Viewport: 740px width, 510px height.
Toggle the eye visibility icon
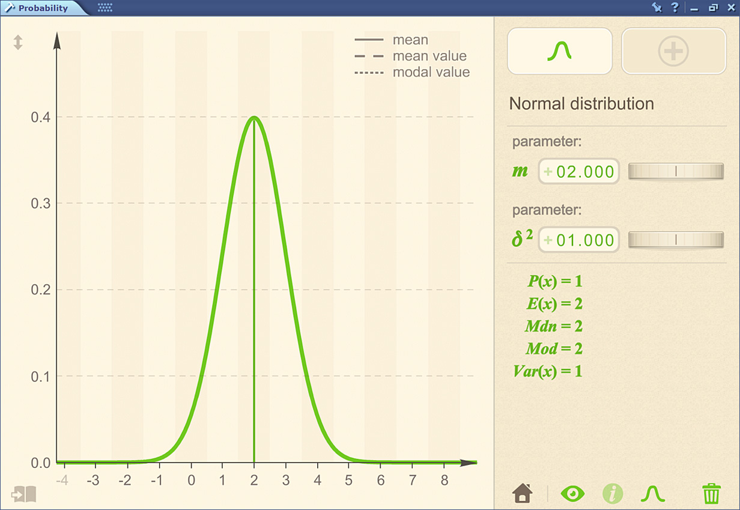pos(572,494)
